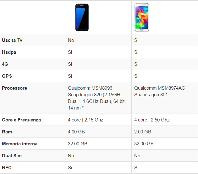Click the first phone's 32.00 GB value
The height and width of the screenshot is (174, 198).
tap(78, 144)
